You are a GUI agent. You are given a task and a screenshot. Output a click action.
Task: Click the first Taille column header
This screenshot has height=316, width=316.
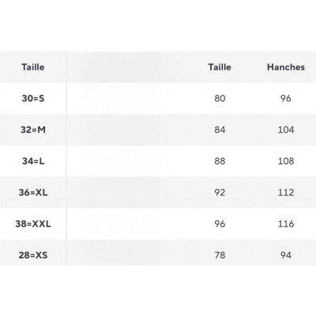33,67
